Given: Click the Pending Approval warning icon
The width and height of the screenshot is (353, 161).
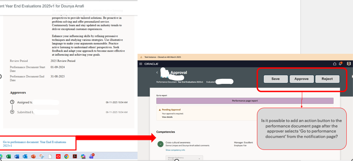Looking at the screenshot, I should 160,110.
